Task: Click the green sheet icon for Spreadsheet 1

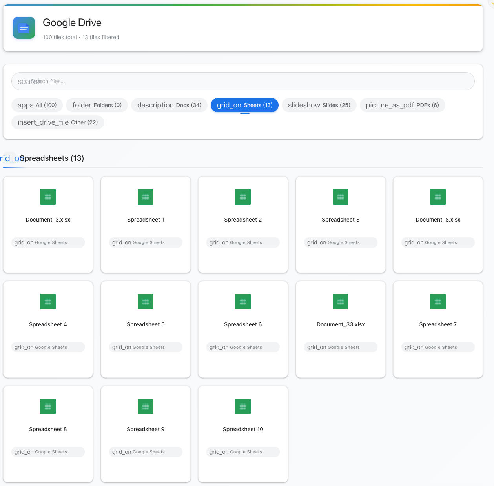Action: pyautogui.click(x=146, y=197)
